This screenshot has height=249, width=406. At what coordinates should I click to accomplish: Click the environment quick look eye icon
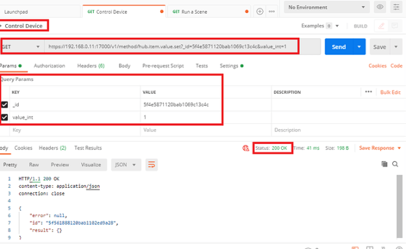tap(380, 7)
